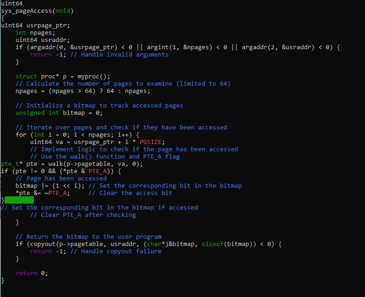Image resolution: width=365 pixels, height=297 pixels.
Task: Click the 'Clear PTE_A after checking' comment
Action: pyautogui.click(x=83, y=215)
